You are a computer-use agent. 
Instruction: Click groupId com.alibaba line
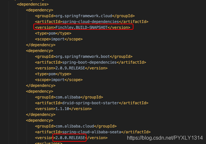pos(69,97)
